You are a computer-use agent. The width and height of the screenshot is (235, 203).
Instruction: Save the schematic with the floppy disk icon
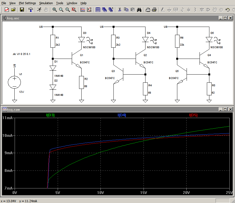tap(22, 10)
